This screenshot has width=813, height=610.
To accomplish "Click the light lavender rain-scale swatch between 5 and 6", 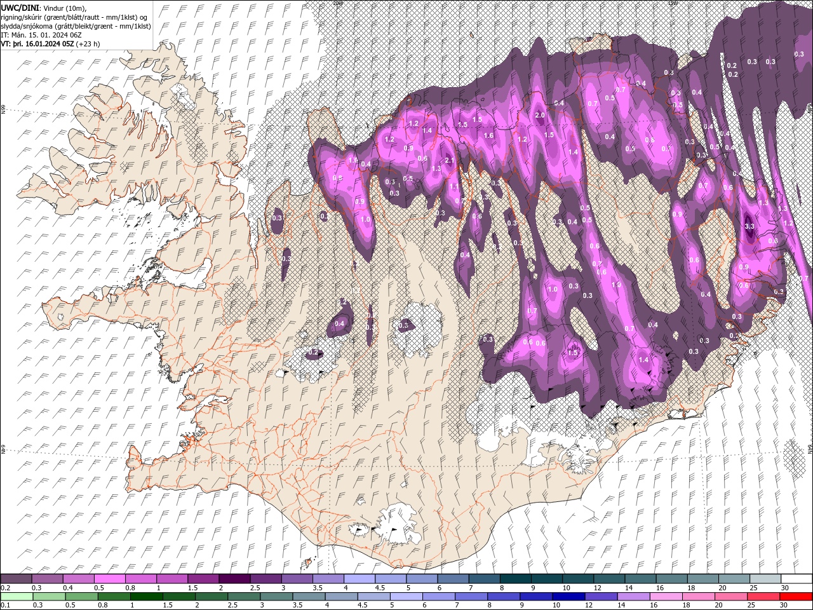I will tap(406, 597).
